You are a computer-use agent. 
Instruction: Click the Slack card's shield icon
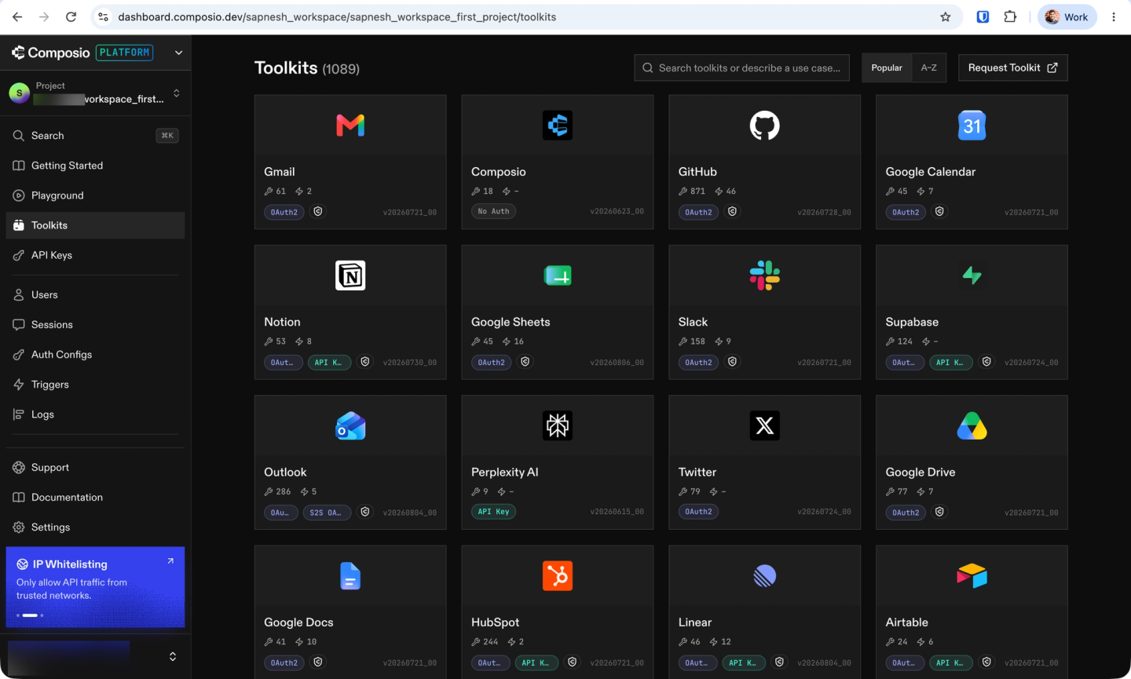pyautogui.click(x=732, y=362)
